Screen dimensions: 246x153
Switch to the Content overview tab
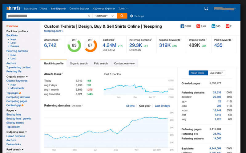coord(124,63)
